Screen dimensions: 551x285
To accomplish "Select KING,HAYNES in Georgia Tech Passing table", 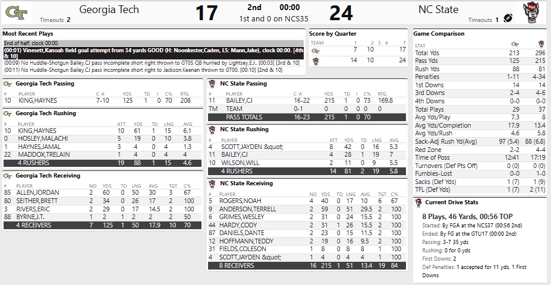I will tap(37, 100).
